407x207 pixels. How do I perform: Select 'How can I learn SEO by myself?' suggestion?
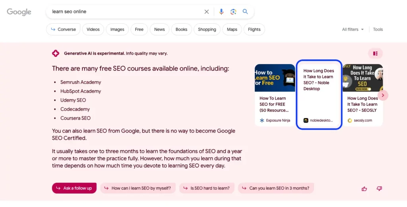(138, 188)
